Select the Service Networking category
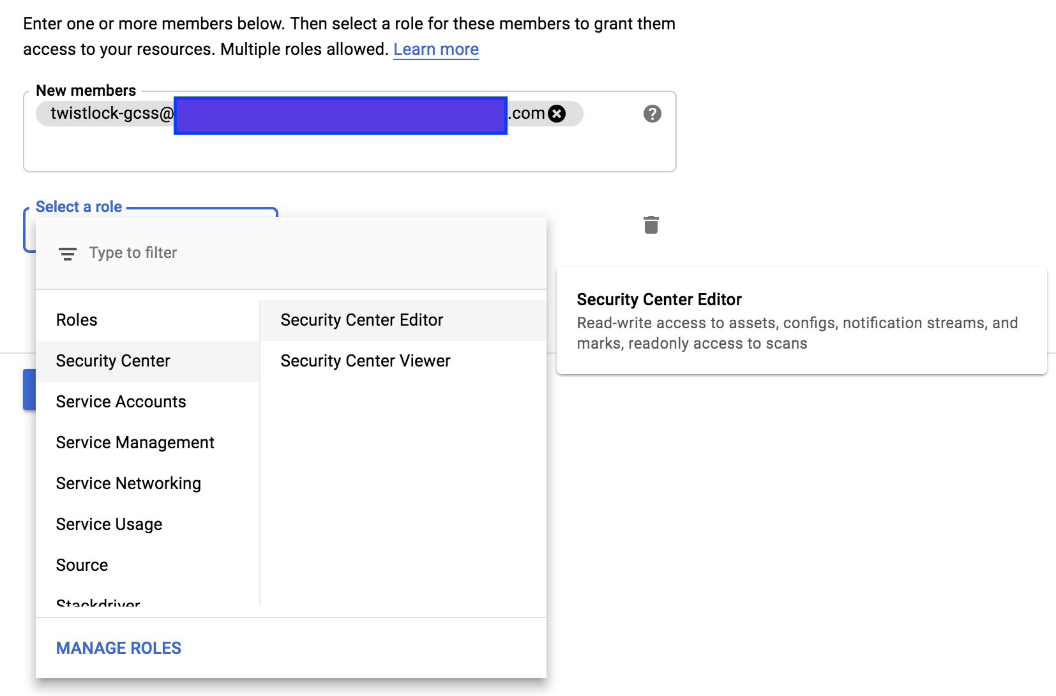This screenshot has width=1056, height=696. point(147,483)
